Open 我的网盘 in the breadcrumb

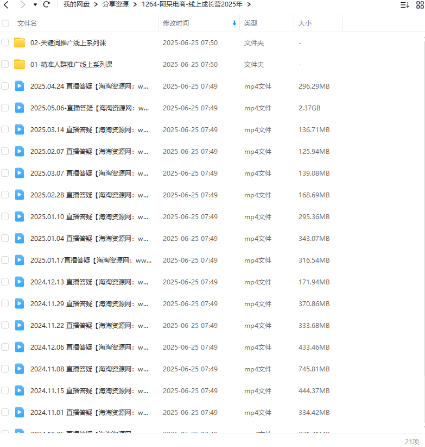pyautogui.click(x=77, y=4)
